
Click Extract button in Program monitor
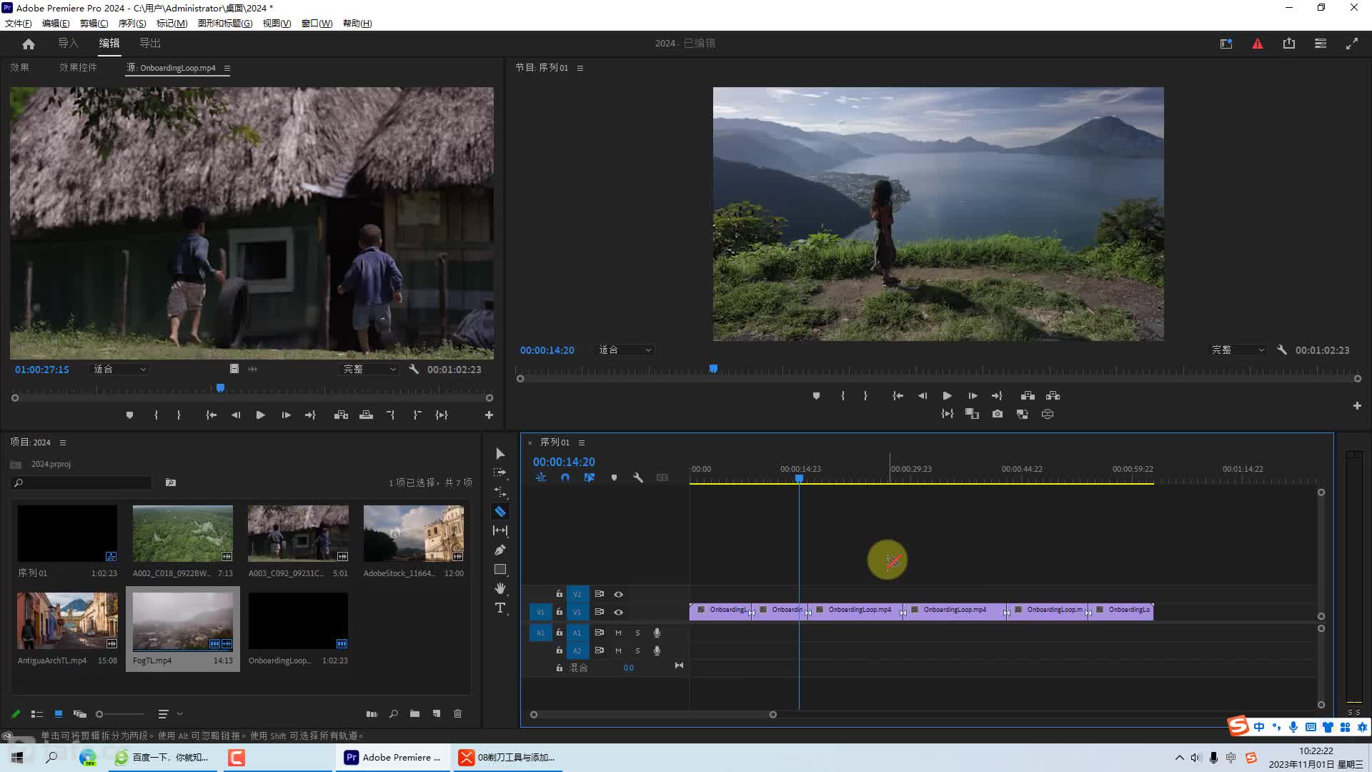click(1053, 395)
